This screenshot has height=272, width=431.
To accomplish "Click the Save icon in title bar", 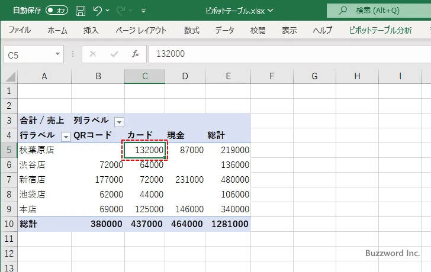I will point(81,11).
